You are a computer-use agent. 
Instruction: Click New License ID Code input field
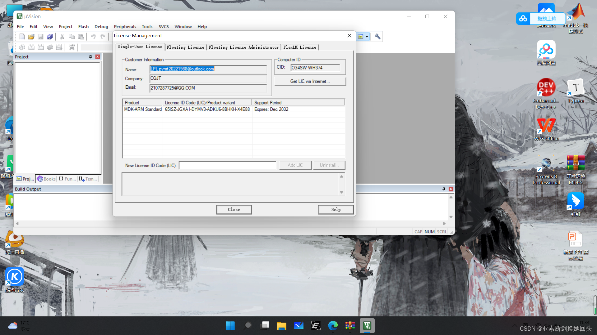(x=227, y=165)
